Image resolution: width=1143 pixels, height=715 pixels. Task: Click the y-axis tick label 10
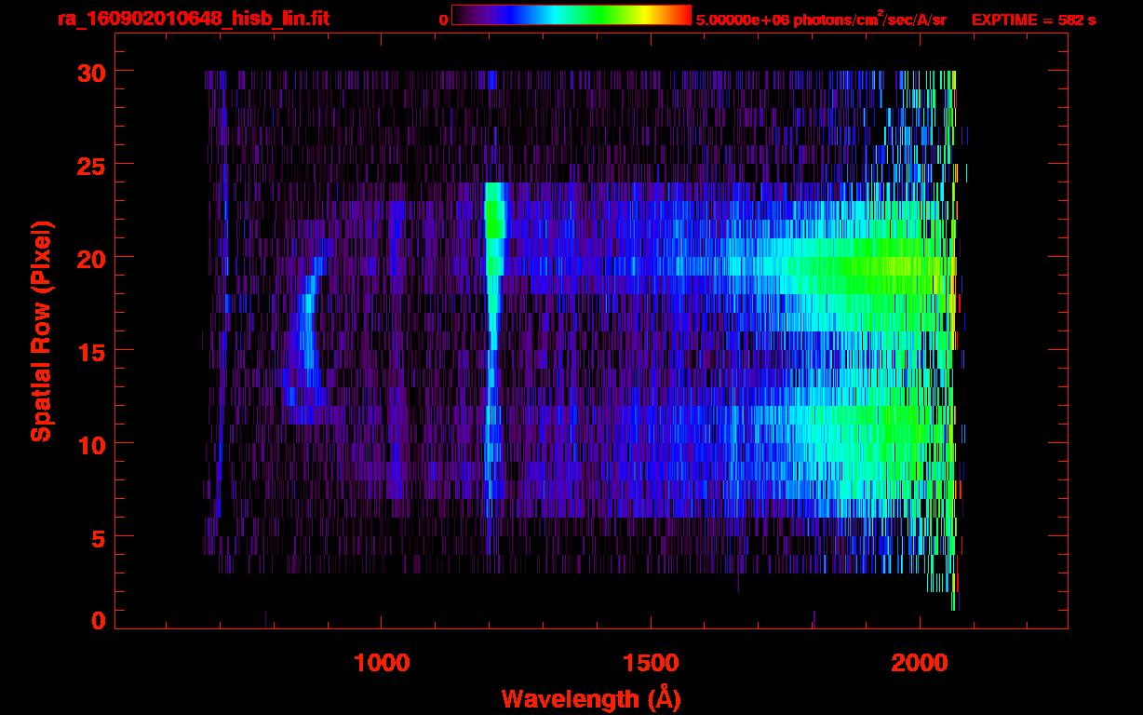point(90,444)
